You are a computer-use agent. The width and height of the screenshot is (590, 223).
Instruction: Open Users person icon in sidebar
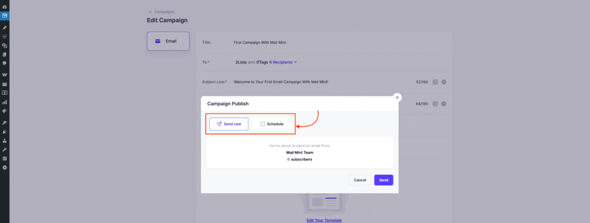[x=5, y=141]
